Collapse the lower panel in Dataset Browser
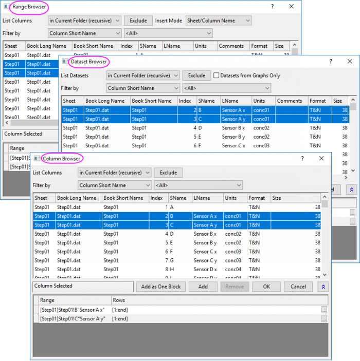Viewport: 360px width, 361px height. pyautogui.click(x=351, y=189)
